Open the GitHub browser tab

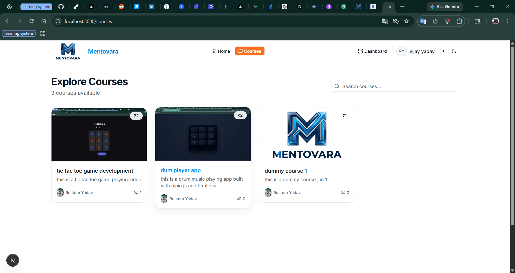(61, 7)
